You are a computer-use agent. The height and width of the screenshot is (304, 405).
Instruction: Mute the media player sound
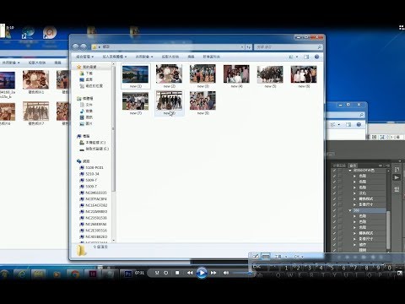(226, 273)
